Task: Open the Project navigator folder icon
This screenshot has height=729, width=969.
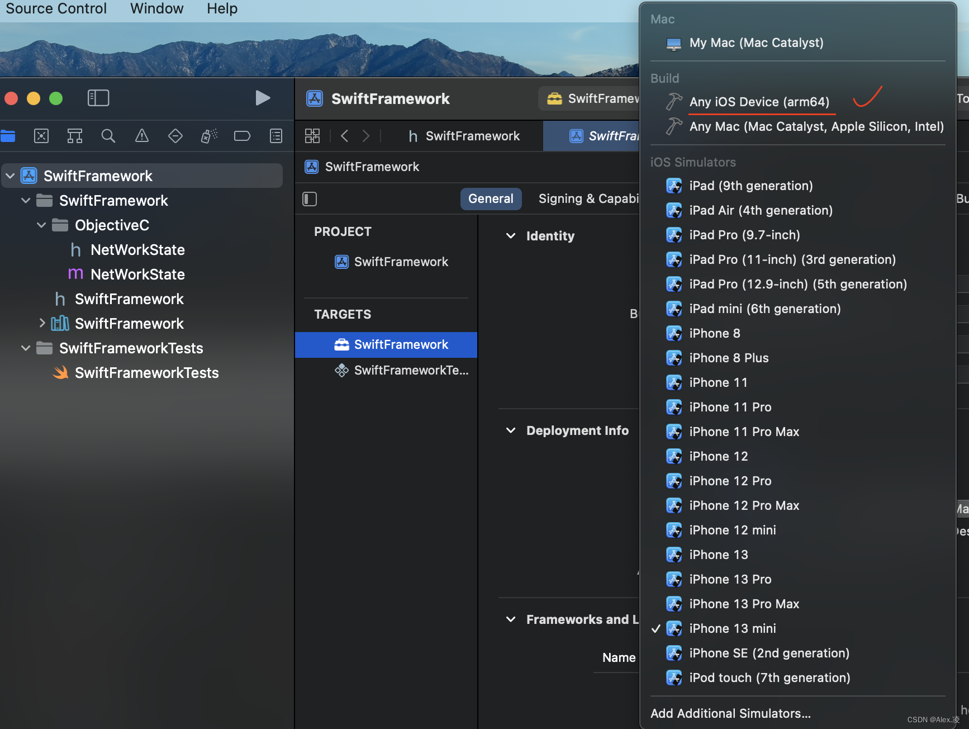Action: click(x=8, y=136)
